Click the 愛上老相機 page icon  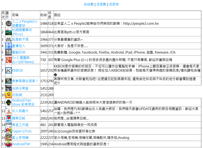point(8,138)
